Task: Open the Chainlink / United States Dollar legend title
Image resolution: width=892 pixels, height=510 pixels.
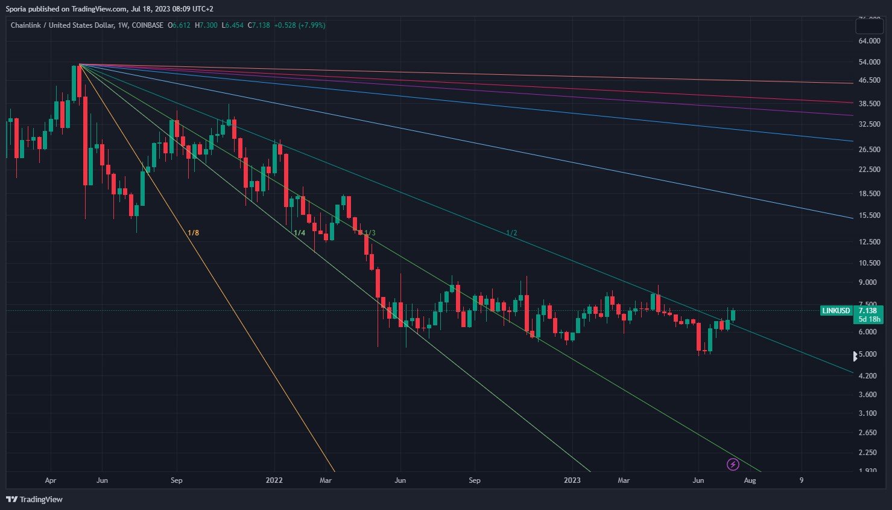Action: pos(87,25)
